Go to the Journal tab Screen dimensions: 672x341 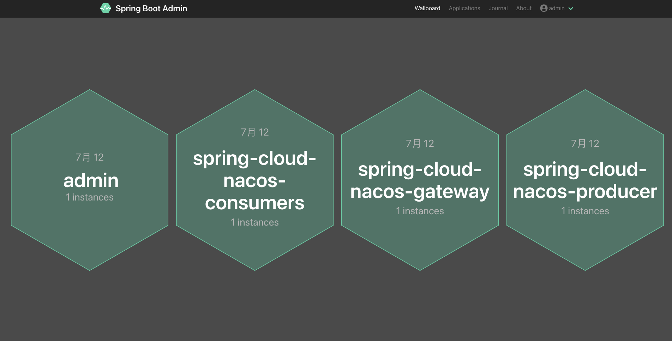498,8
